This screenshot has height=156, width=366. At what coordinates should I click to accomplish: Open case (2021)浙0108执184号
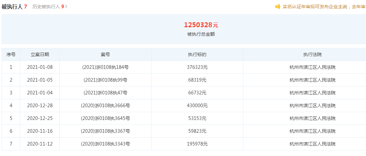(106, 68)
